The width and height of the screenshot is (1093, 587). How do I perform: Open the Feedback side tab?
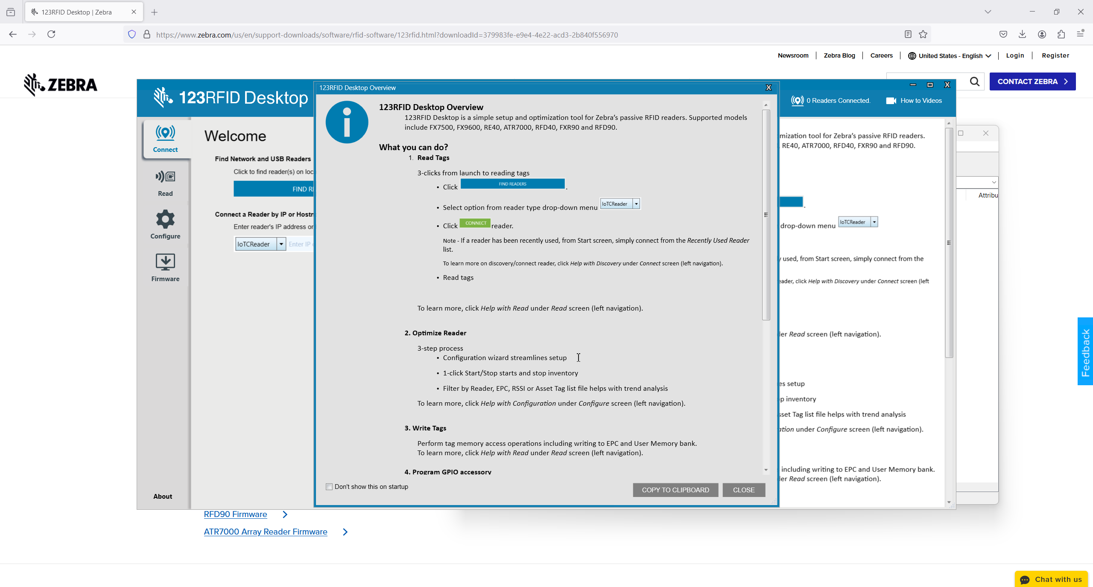pyautogui.click(x=1085, y=352)
